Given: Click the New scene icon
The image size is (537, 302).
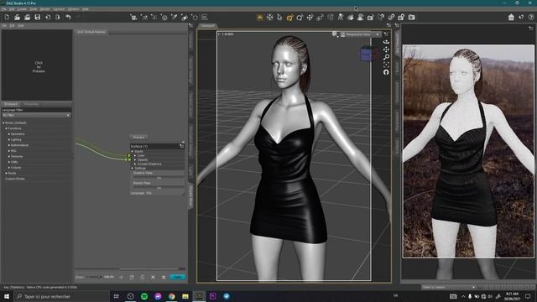Looking at the screenshot, I should 7,17.
